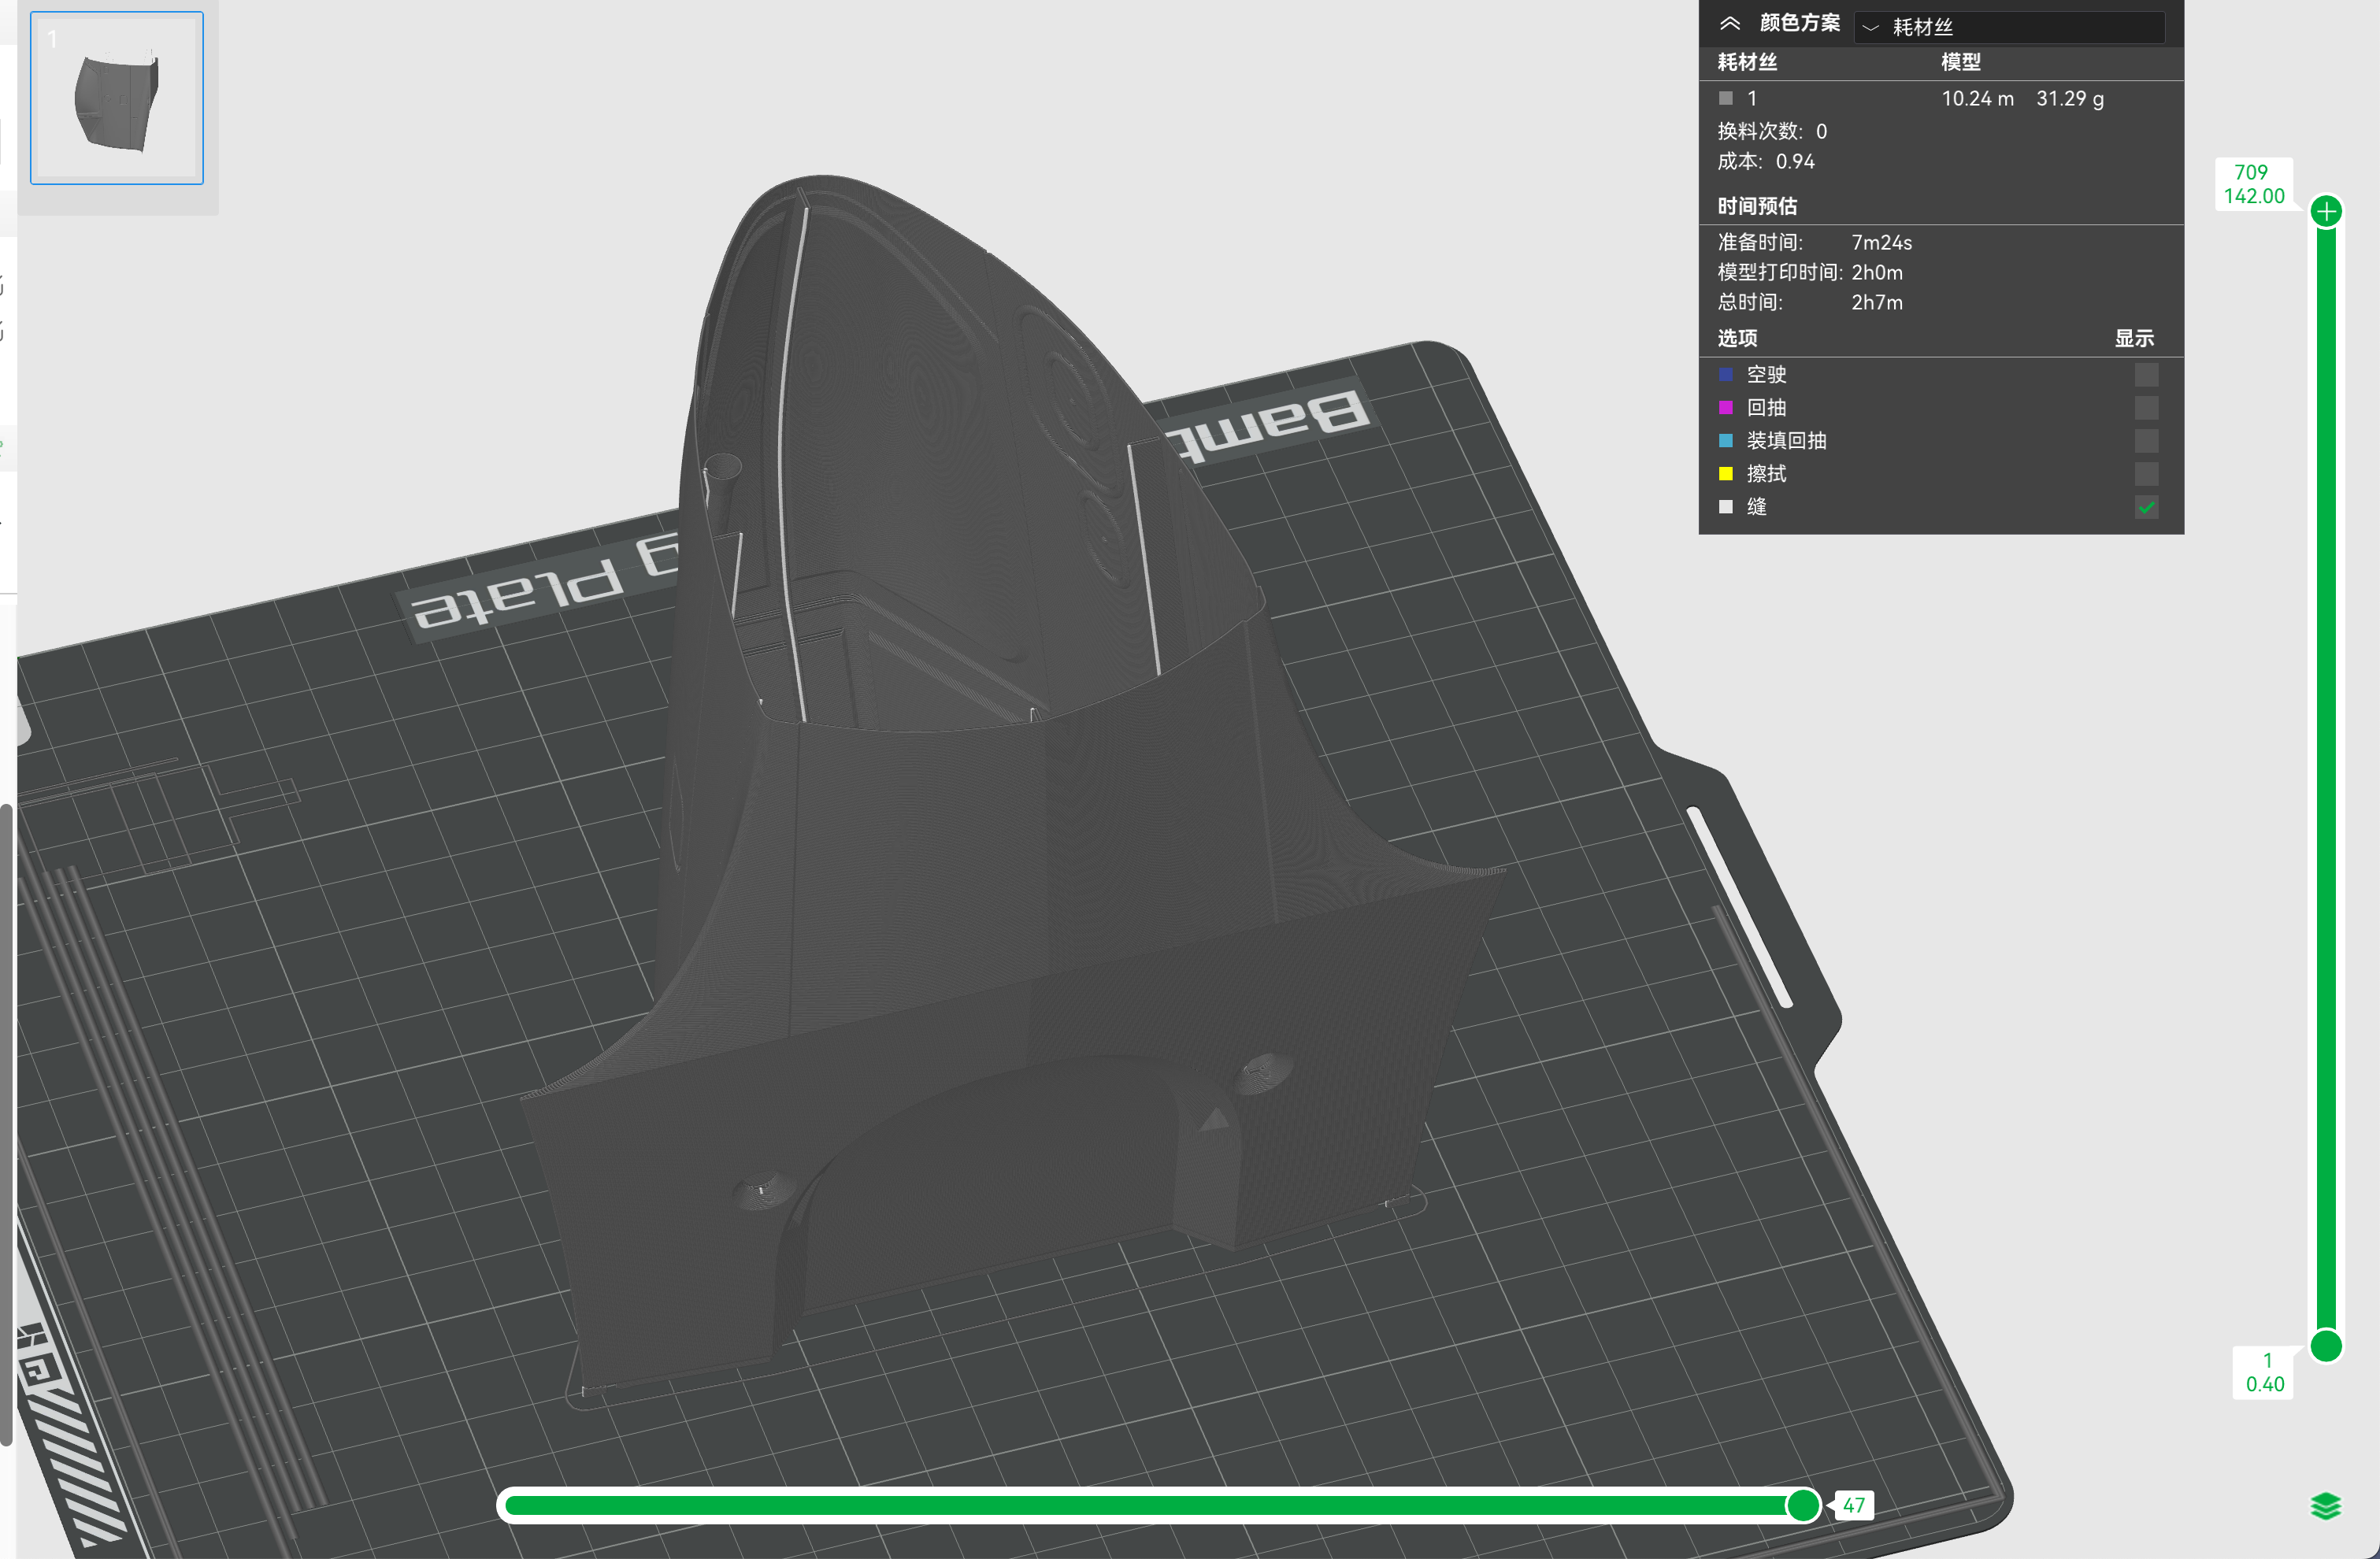Image resolution: width=2380 pixels, height=1559 pixels.
Task: Click the cyan 装填回抽 color swatch
Action: tap(1725, 440)
